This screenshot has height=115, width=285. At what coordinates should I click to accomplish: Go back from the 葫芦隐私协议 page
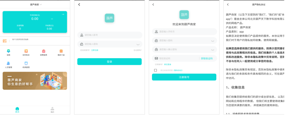[x=228, y=4]
